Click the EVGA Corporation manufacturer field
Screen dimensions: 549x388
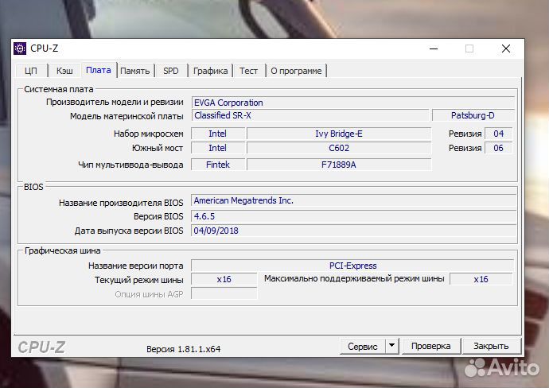tap(353, 103)
